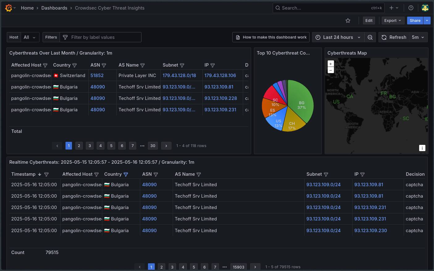
Task: Navigate to Home breadcrumb
Action: click(27, 8)
